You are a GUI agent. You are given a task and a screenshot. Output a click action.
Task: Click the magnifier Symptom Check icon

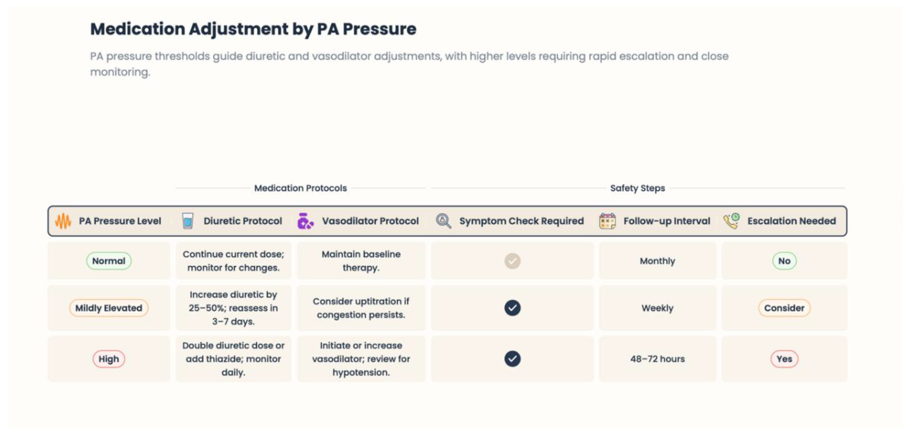[x=443, y=221]
